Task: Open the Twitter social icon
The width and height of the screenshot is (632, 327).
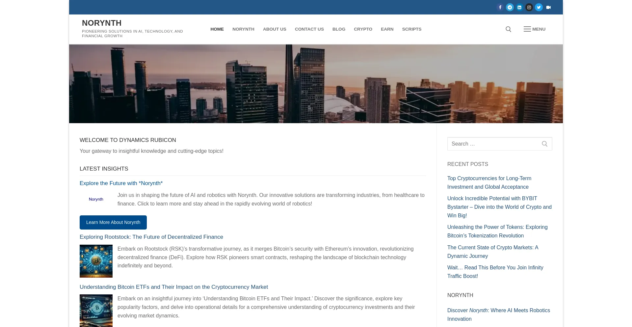Action: coord(539,7)
